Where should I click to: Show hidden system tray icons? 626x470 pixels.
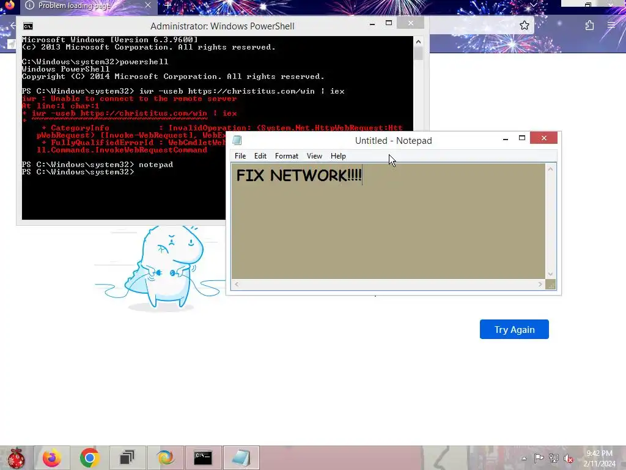tap(524, 458)
